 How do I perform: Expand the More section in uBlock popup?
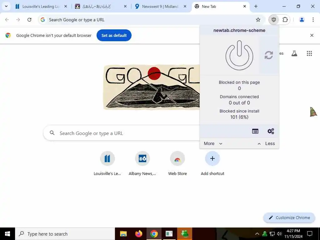(x=213, y=143)
